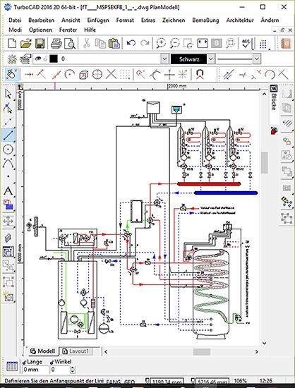This screenshot has height=388, width=295.
Task: Click the Länge input field
Action: tap(35, 370)
